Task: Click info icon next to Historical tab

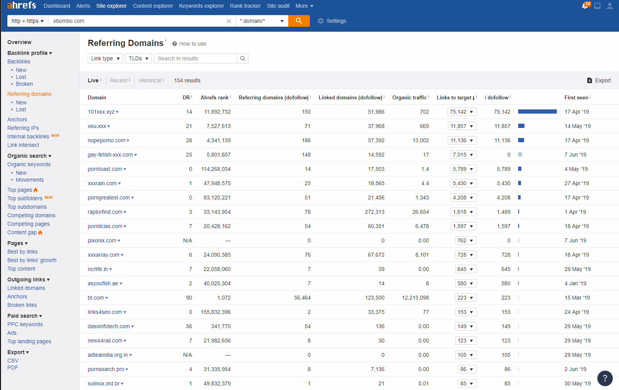Action: coord(163,80)
